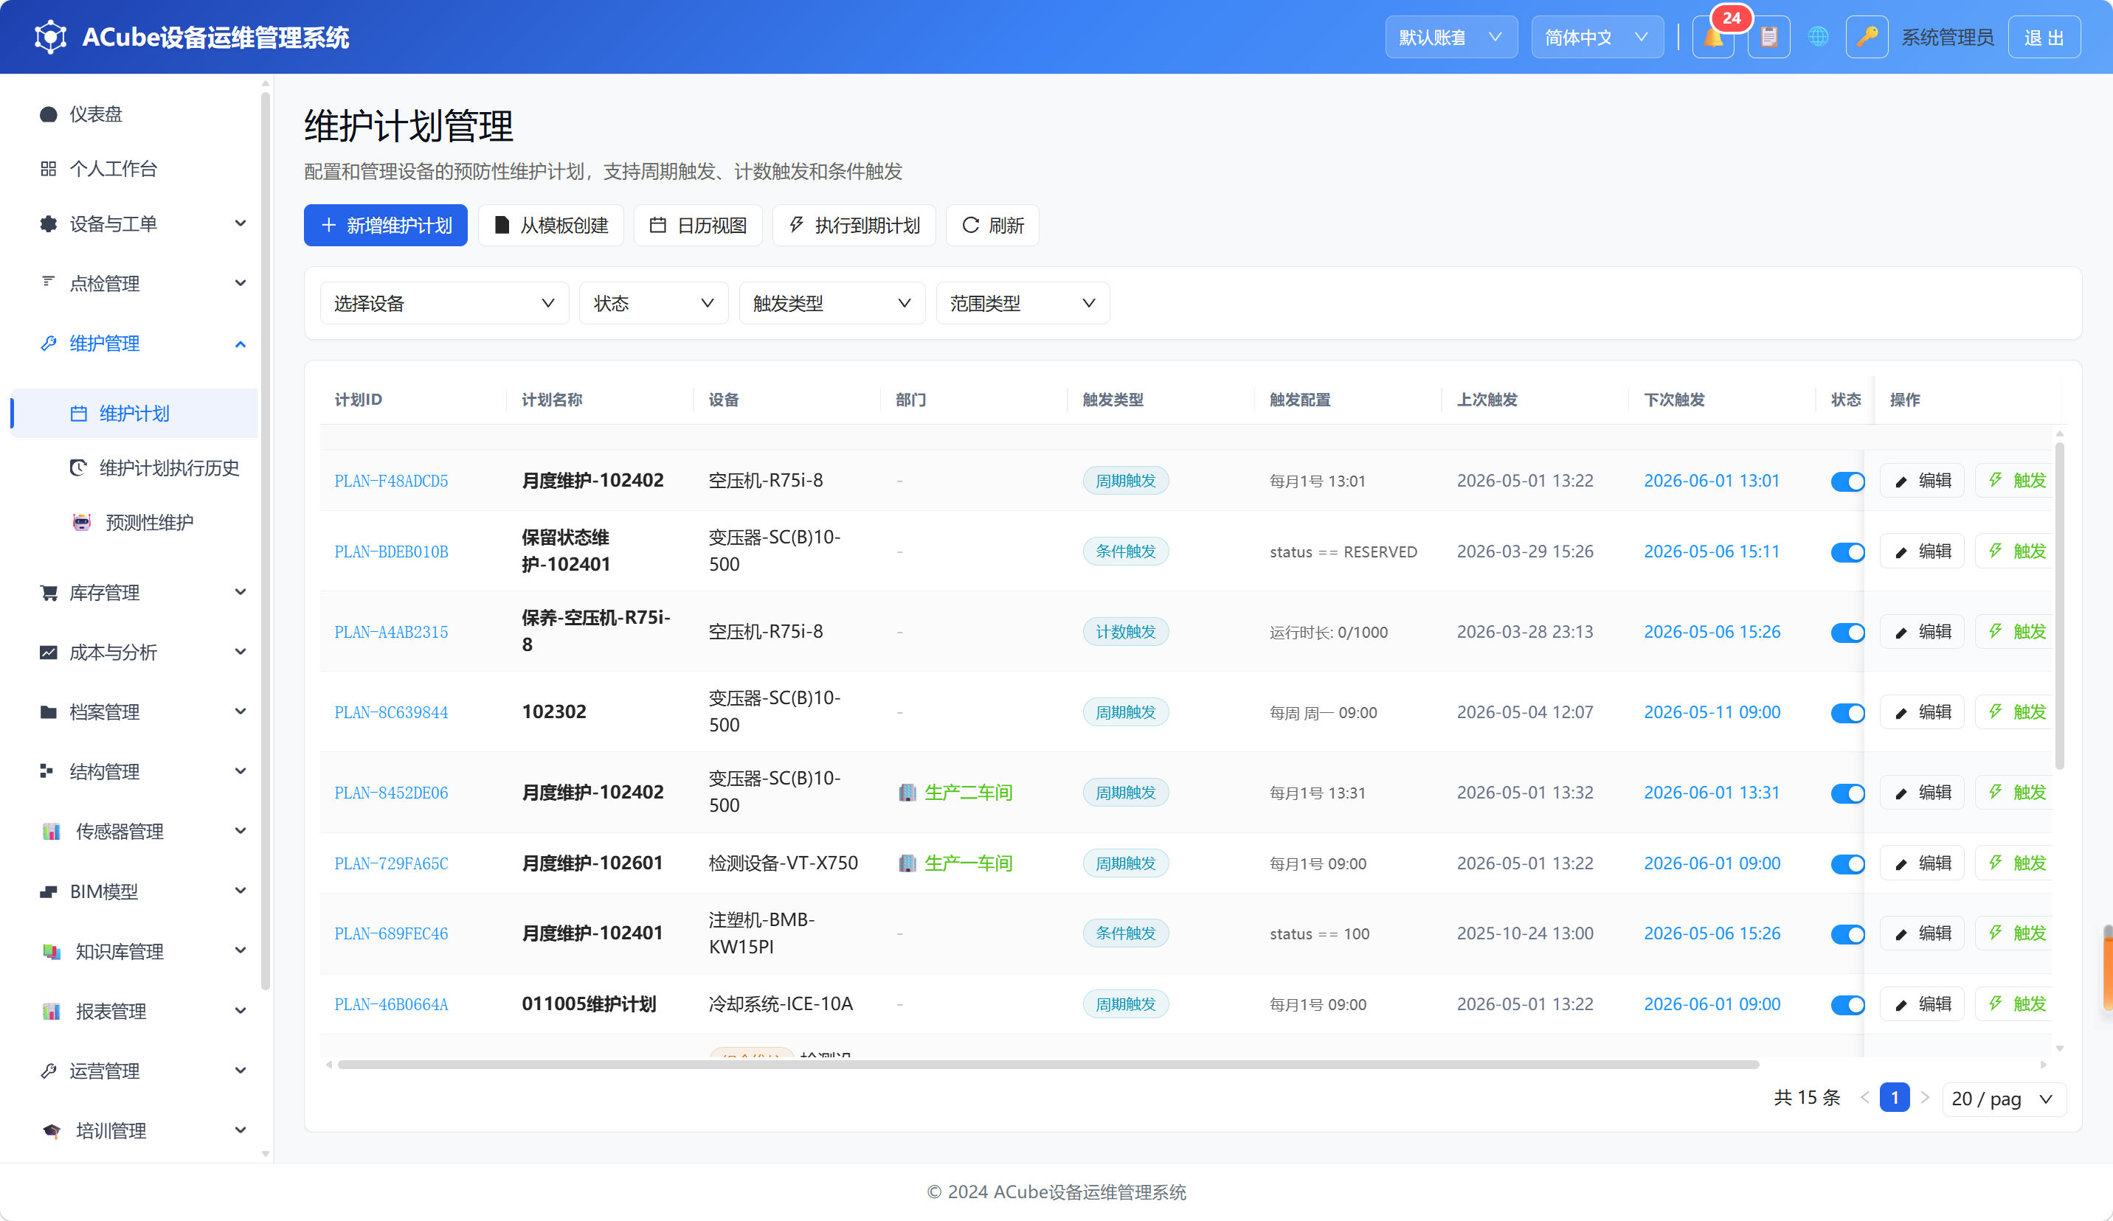This screenshot has height=1221, width=2113.
Task: Toggle status switch for PLAN-A4AB2315
Action: (1847, 632)
